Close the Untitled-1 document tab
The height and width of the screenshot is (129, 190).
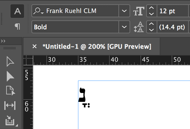(35, 46)
